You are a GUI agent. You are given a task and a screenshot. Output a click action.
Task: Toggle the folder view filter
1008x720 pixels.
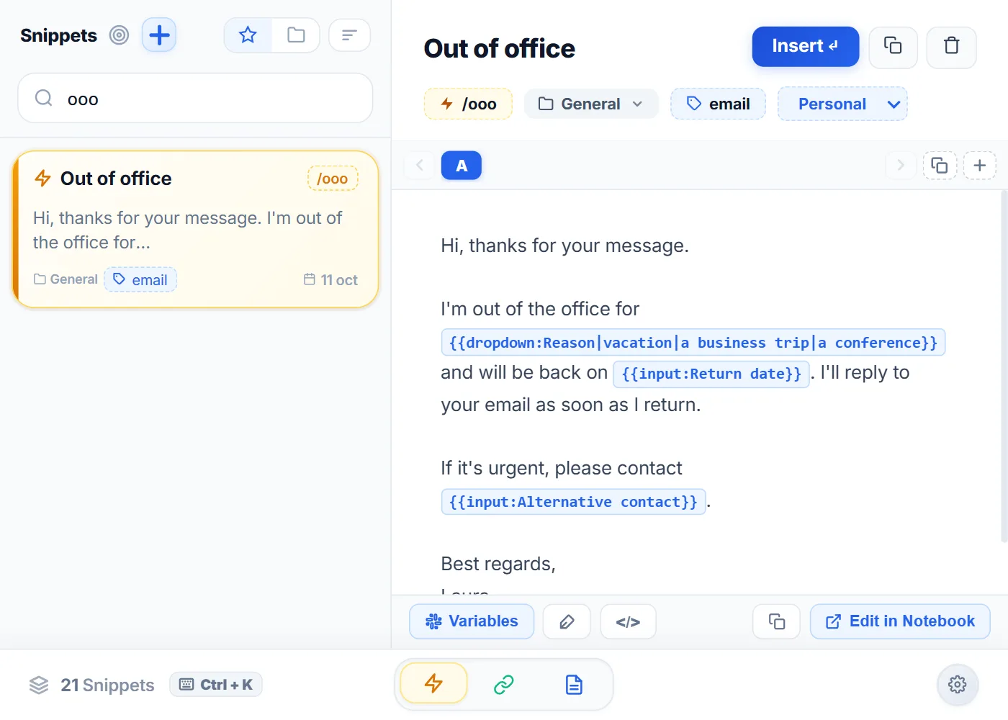tap(296, 35)
